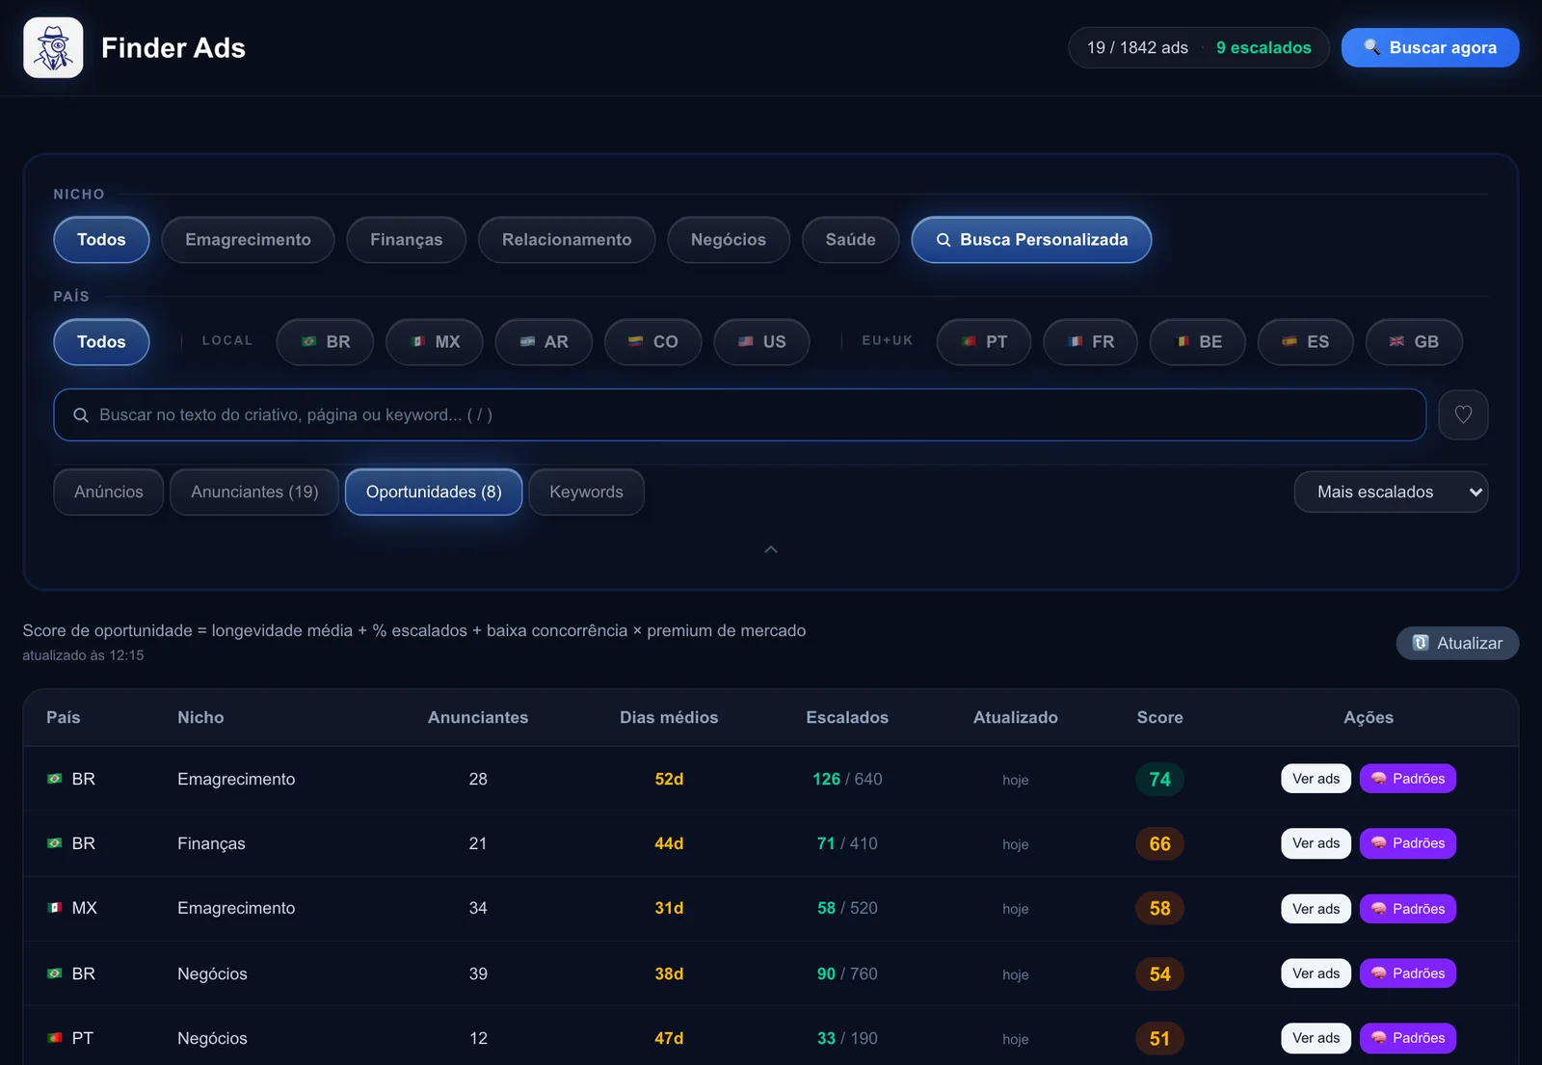
Task: Collapse the filter panel with the up chevron
Action: click(x=771, y=549)
